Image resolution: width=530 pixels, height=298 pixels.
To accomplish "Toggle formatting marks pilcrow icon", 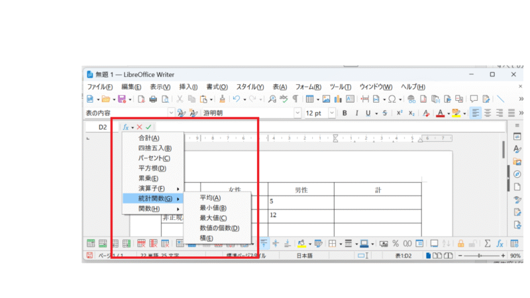I will [295, 99].
